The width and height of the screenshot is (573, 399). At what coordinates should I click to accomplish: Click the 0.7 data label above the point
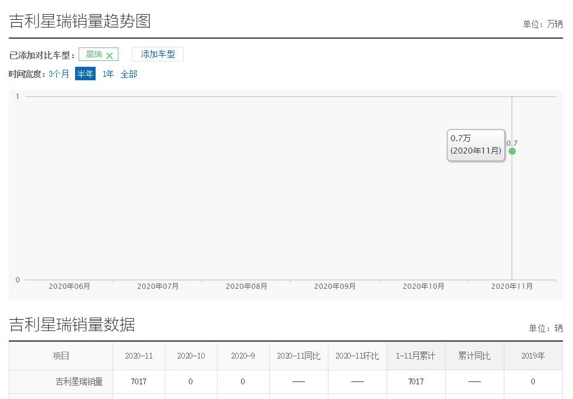[512, 143]
